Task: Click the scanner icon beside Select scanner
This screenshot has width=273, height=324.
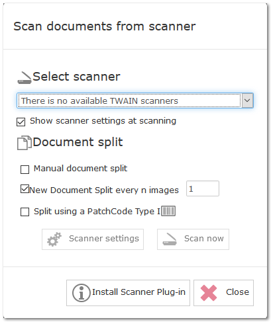Action: coord(25,77)
